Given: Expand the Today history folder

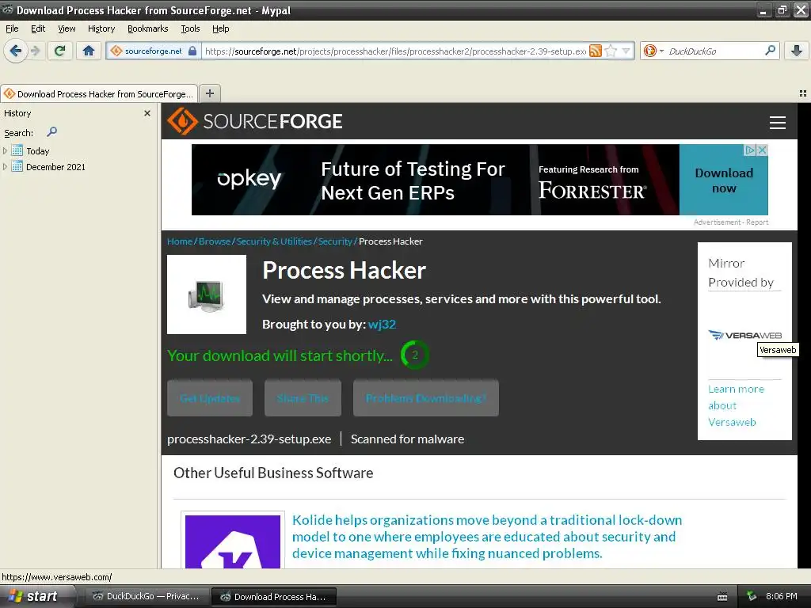Looking at the screenshot, I should coord(6,151).
